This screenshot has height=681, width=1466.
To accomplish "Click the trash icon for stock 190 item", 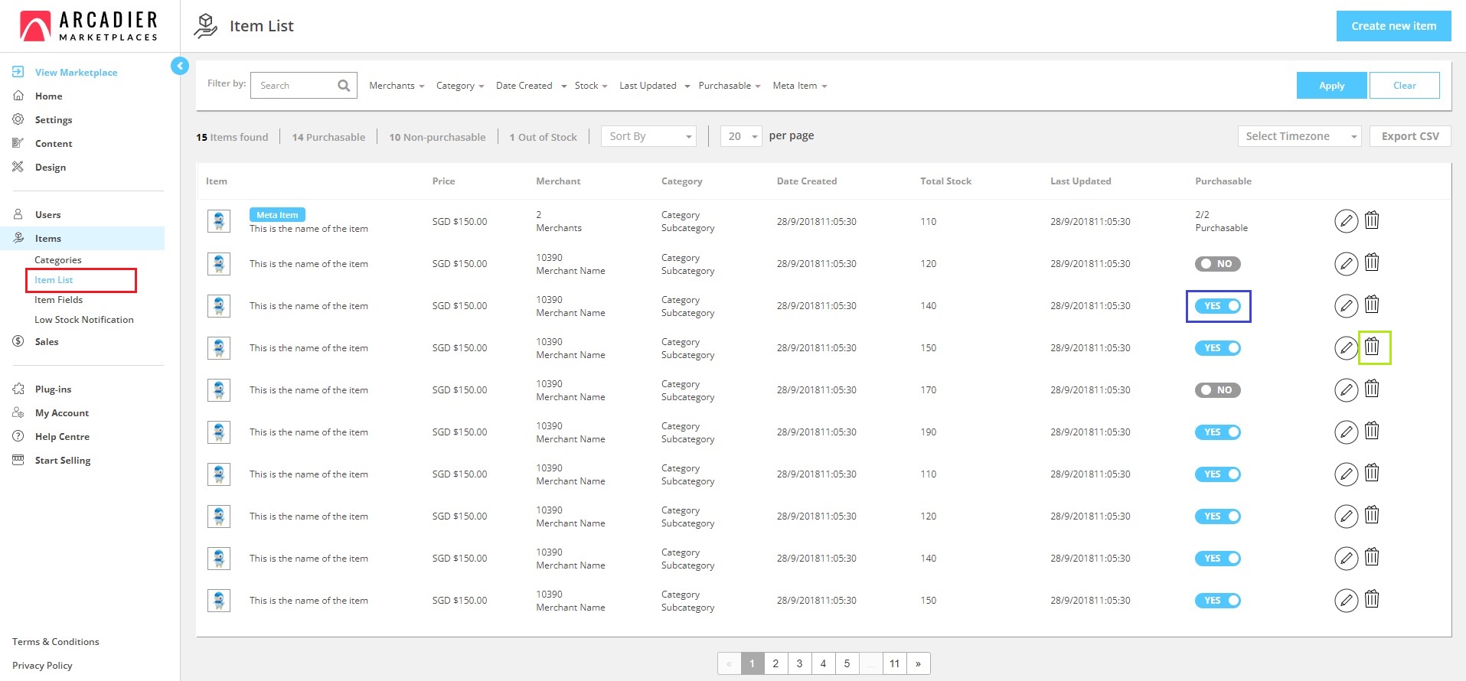I will click(x=1372, y=432).
